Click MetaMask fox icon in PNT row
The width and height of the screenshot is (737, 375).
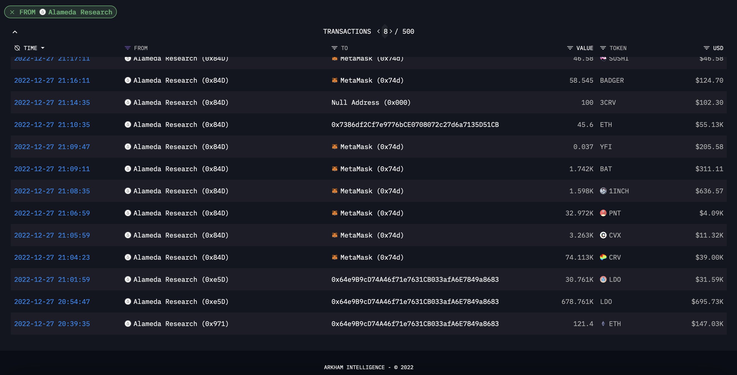pyautogui.click(x=334, y=213)
